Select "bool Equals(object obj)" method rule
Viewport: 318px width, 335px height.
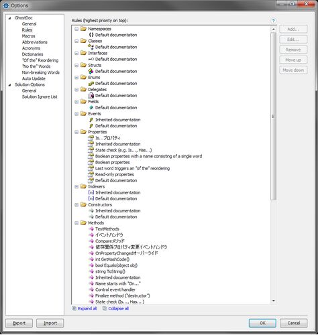click(116, 265)
